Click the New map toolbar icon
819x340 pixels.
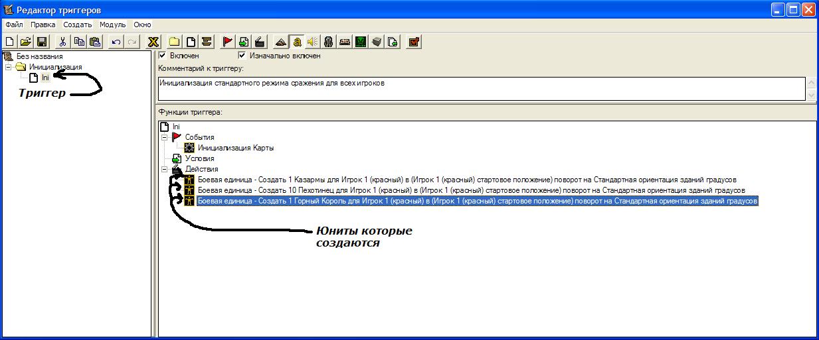pos(10,42)
